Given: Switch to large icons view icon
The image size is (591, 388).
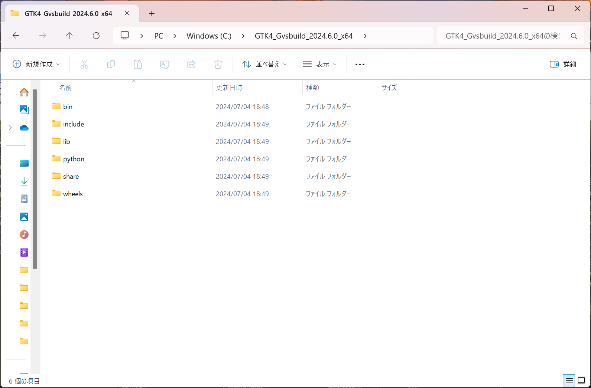Looking at the screenshot, I should coord(581,381).
